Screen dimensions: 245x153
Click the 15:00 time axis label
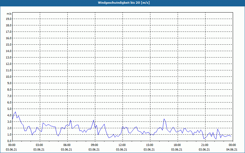click(149, 145)
